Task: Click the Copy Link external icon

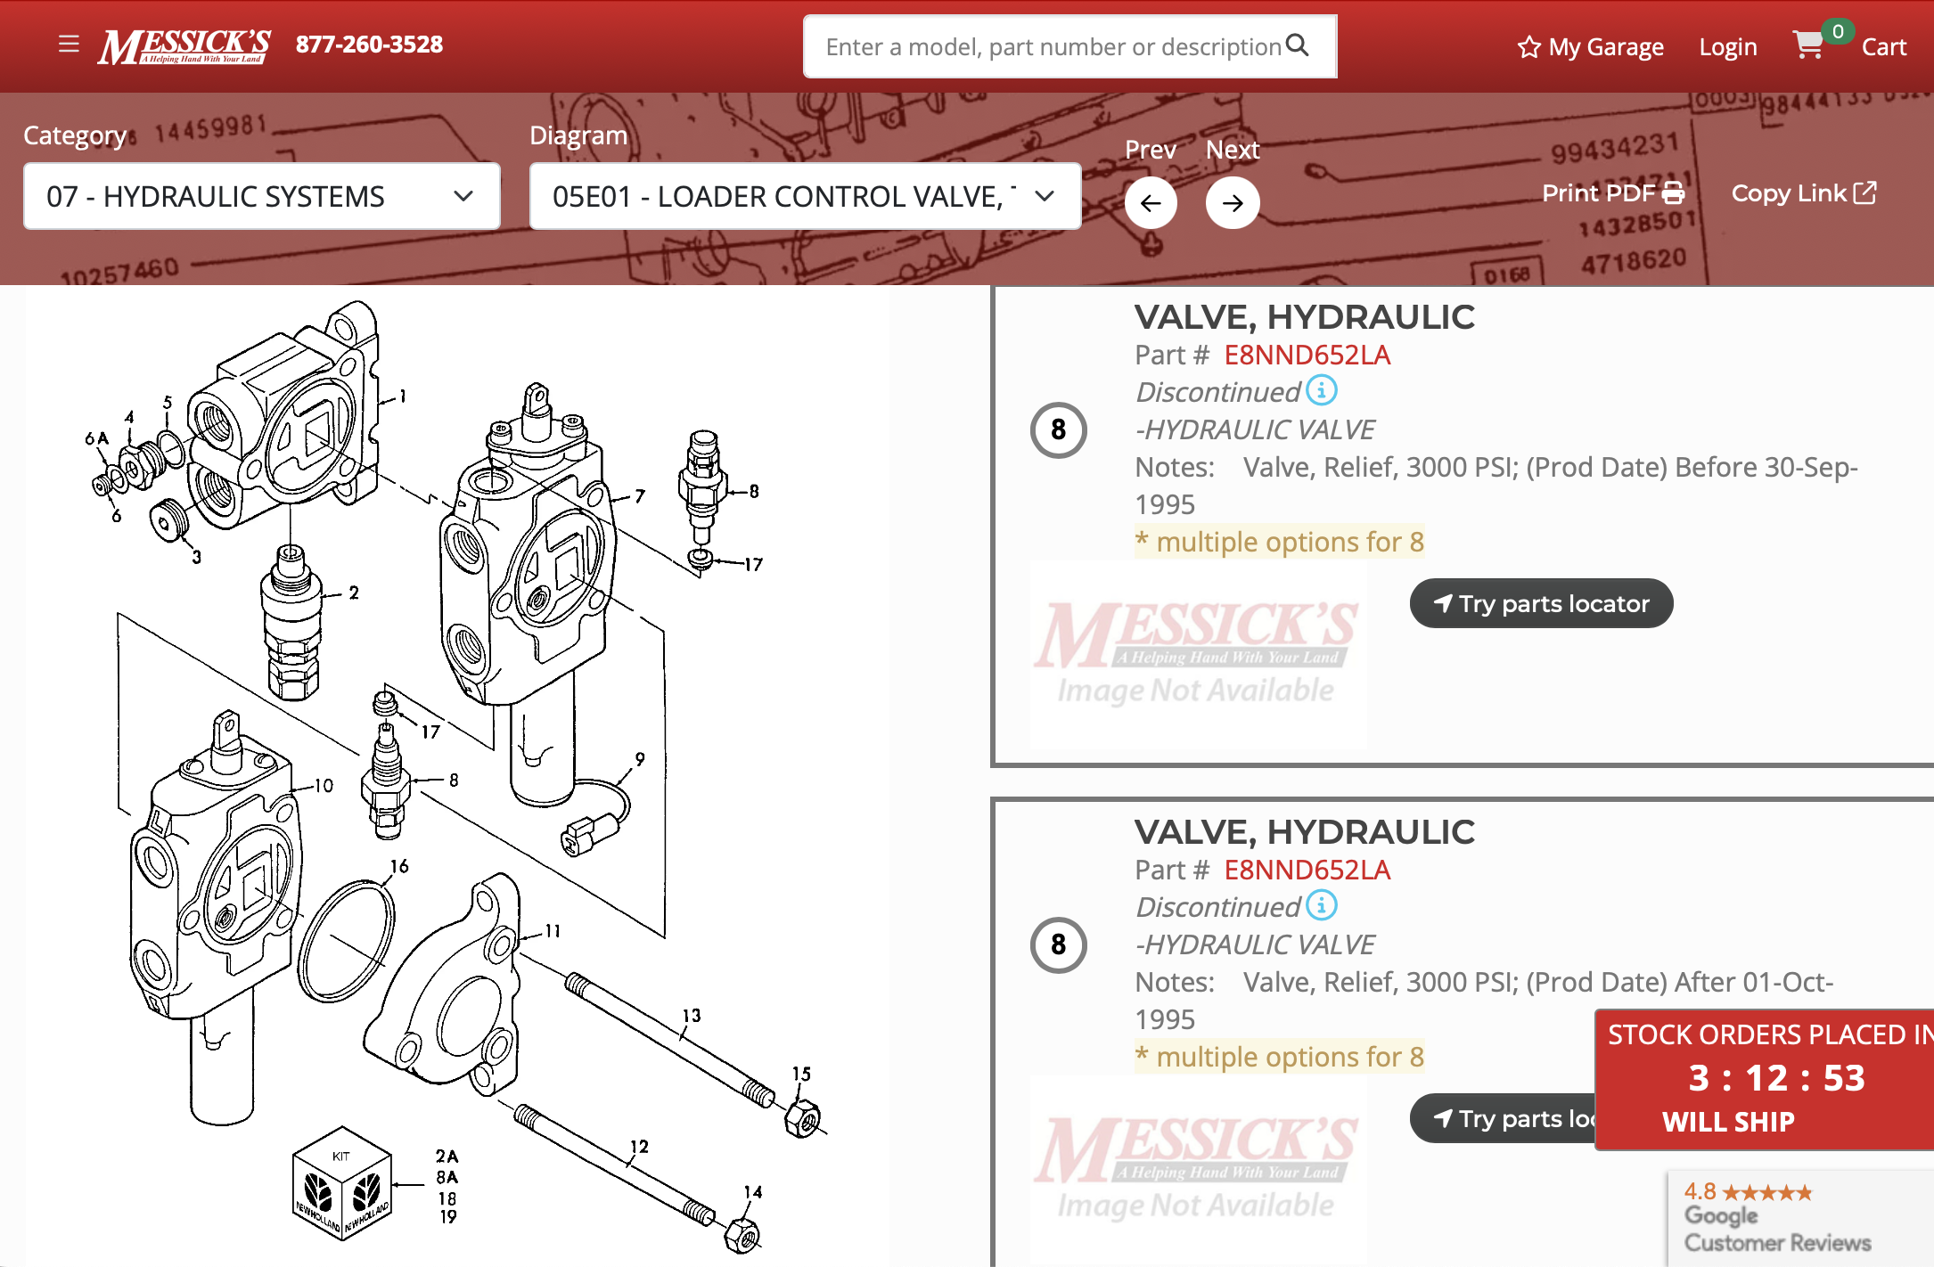Action: tap(1865, 192)
